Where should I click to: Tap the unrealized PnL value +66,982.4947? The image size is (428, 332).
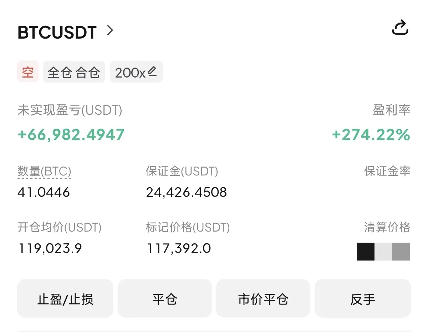tap(71, 135)
